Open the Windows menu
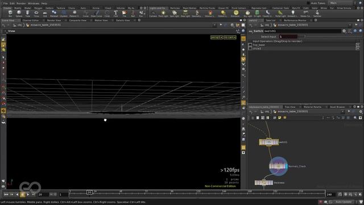Viewport: 364px width, 205px height. [x=34, y=3]
